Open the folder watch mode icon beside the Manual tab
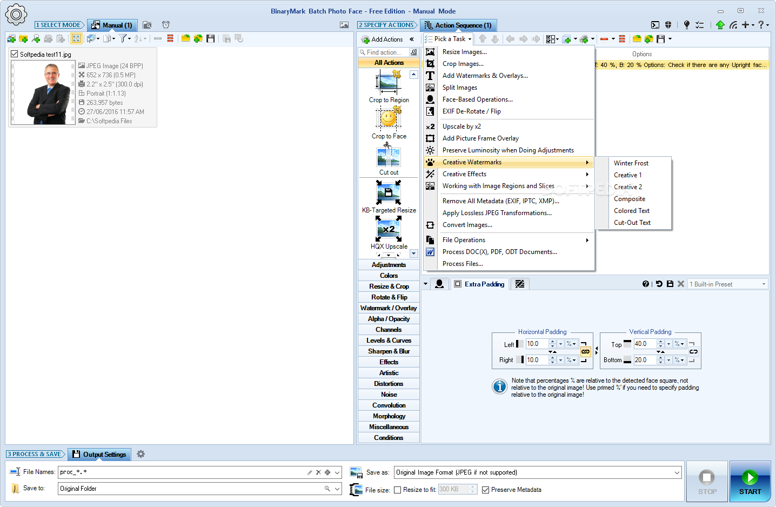Image resolution: width=776 pixels, height=507 pixels. (147, 25)
